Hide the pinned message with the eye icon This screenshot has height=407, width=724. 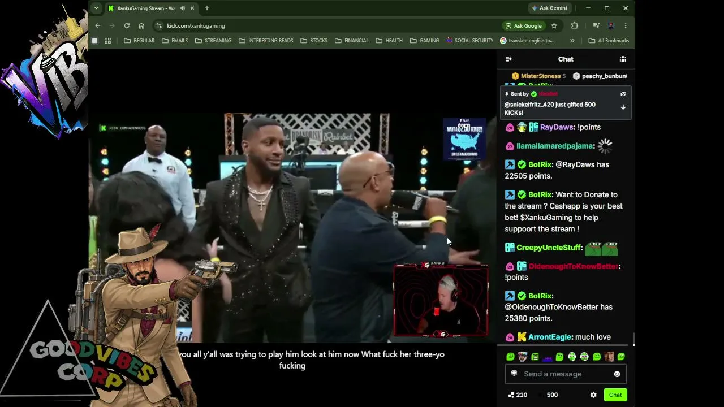pos(623,94)
